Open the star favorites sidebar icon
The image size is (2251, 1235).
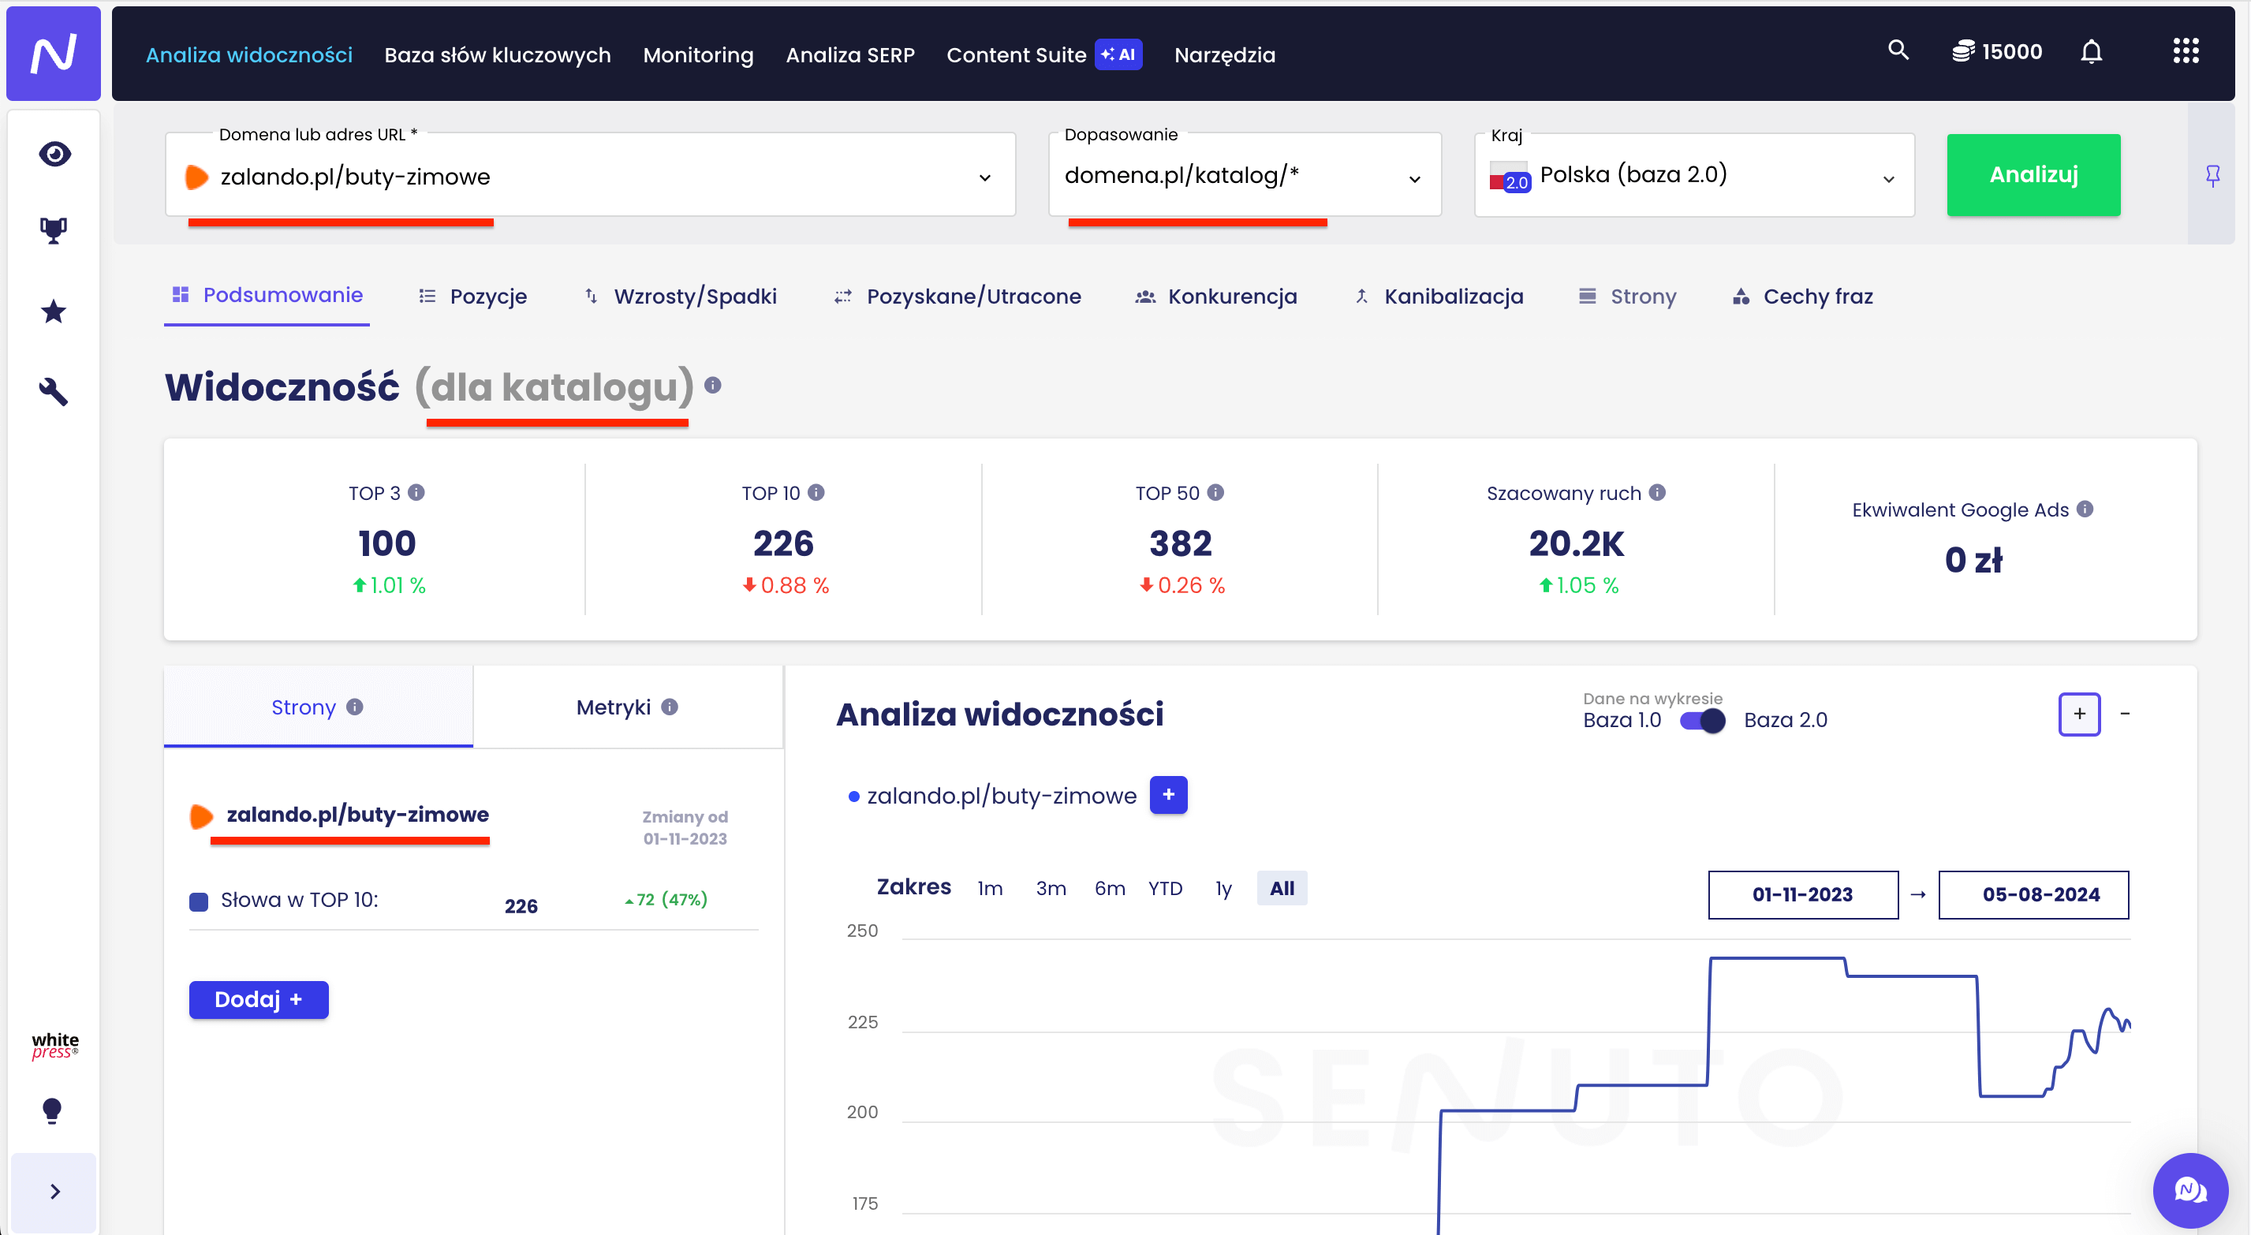pyautogui.click(x=54, y=312)
